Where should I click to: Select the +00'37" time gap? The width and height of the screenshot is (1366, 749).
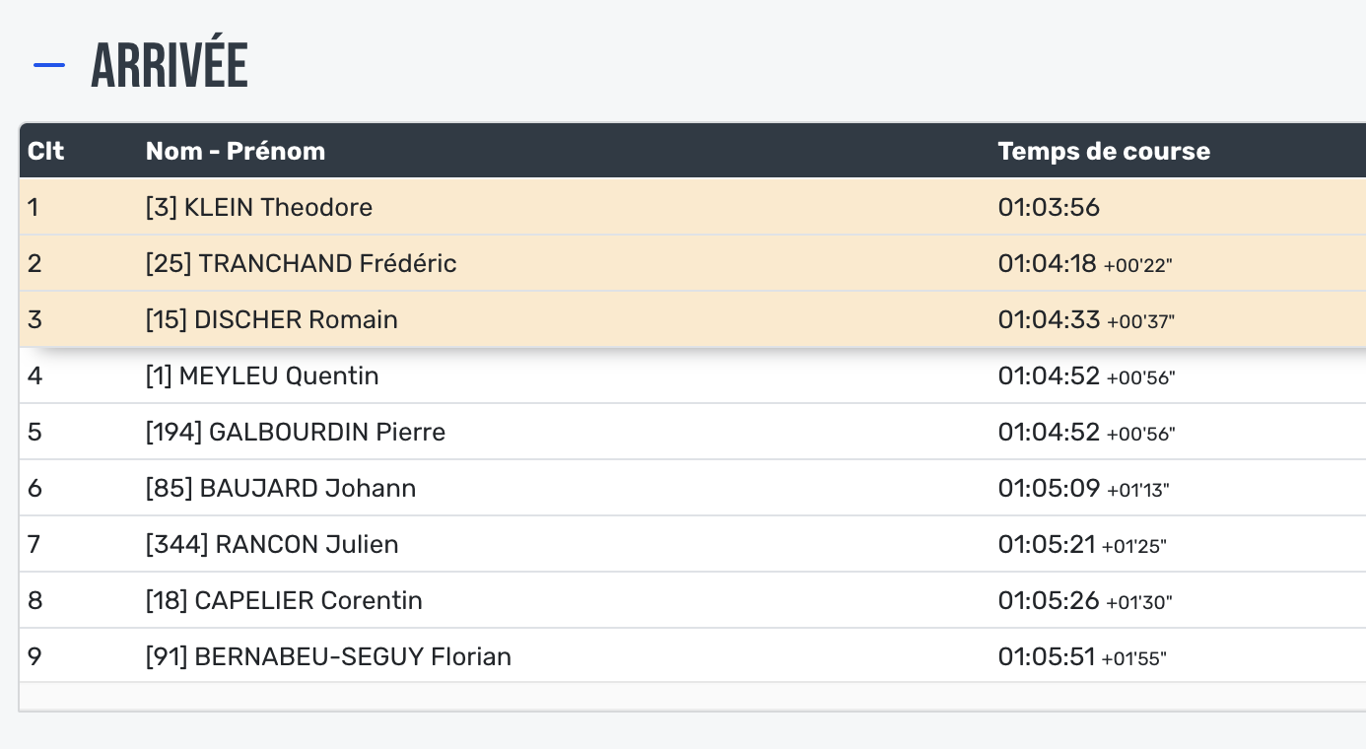[x=1141, y=321]
